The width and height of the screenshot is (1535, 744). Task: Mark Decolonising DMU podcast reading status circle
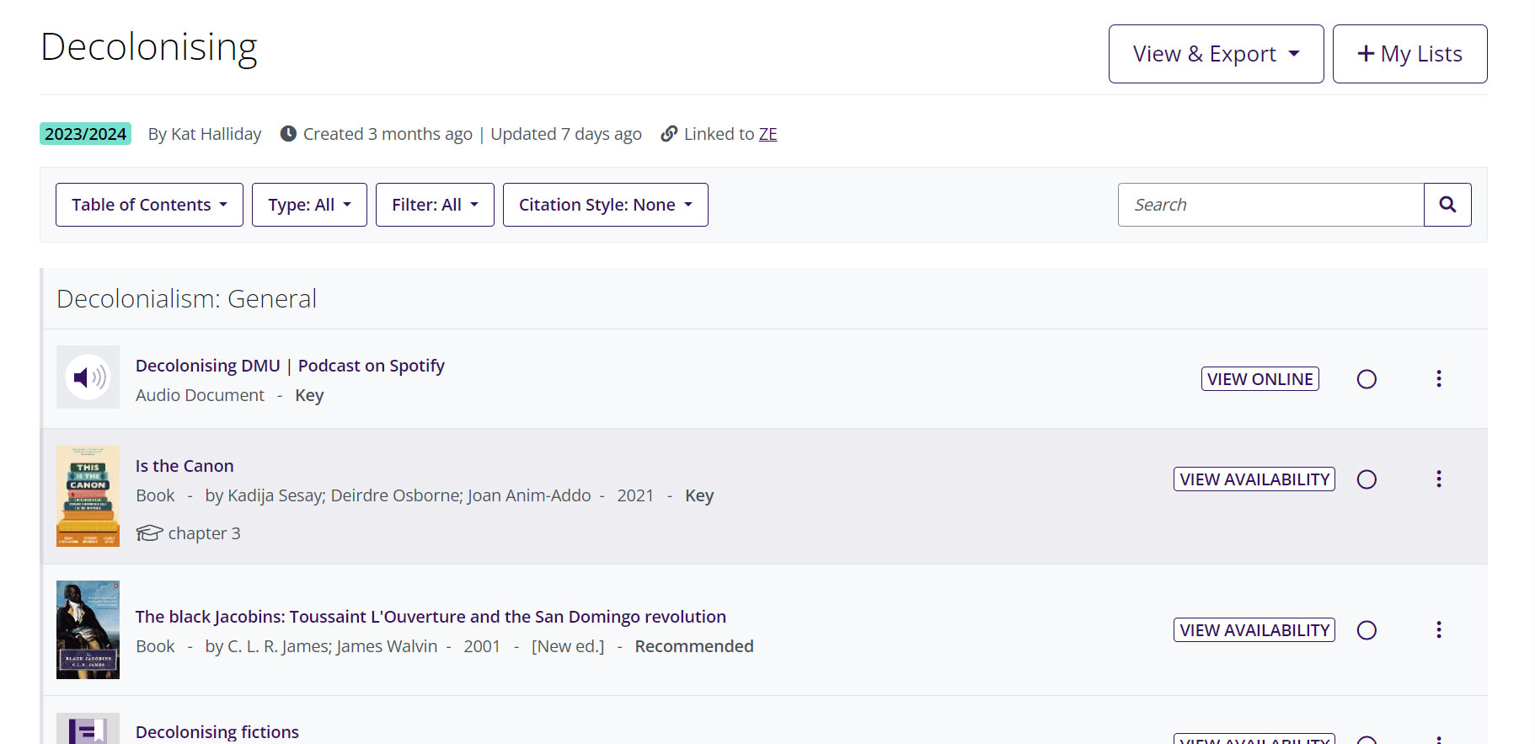tap(1367, 379)
